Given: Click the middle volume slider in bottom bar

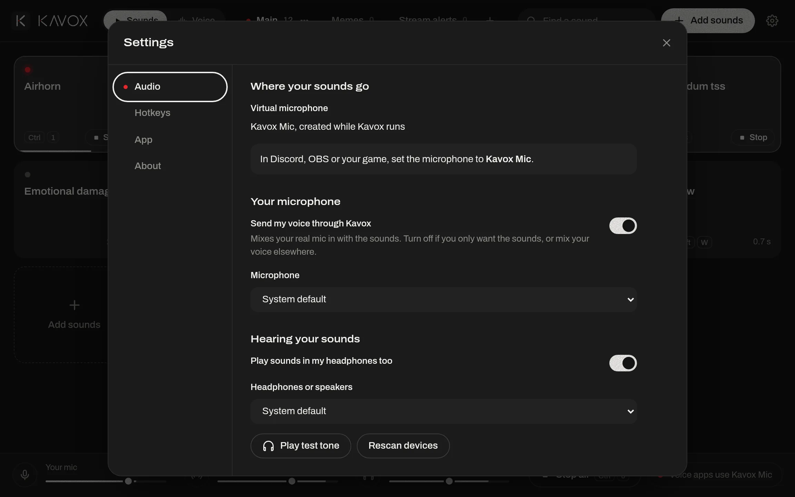Looking at the screenshot, I should pyautogui.click(x=278, y=481).
